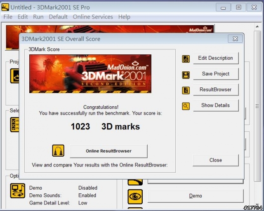Image resolution: width=264 pixels, height=211 pixels.
Task: Click the scrollbar up arrow
Action: coord(257,27)
